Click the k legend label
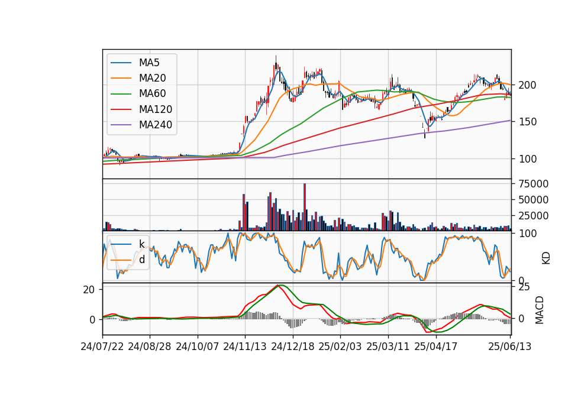Viewport: 568px width, 408px height. (x=142, y=244)
